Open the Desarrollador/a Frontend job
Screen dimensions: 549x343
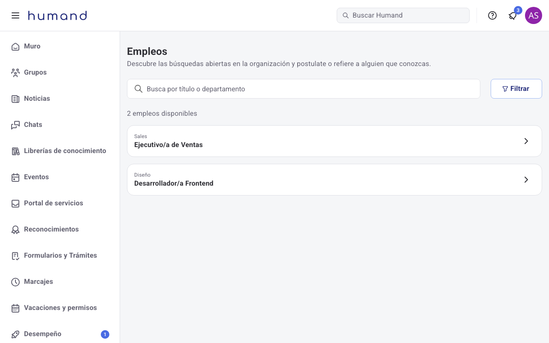(x=335, y=180)
